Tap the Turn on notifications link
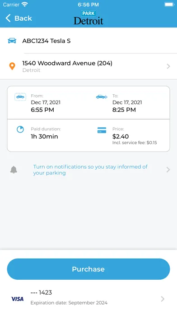This screenshot has height=314, width=177. click(x=90, y=170)
